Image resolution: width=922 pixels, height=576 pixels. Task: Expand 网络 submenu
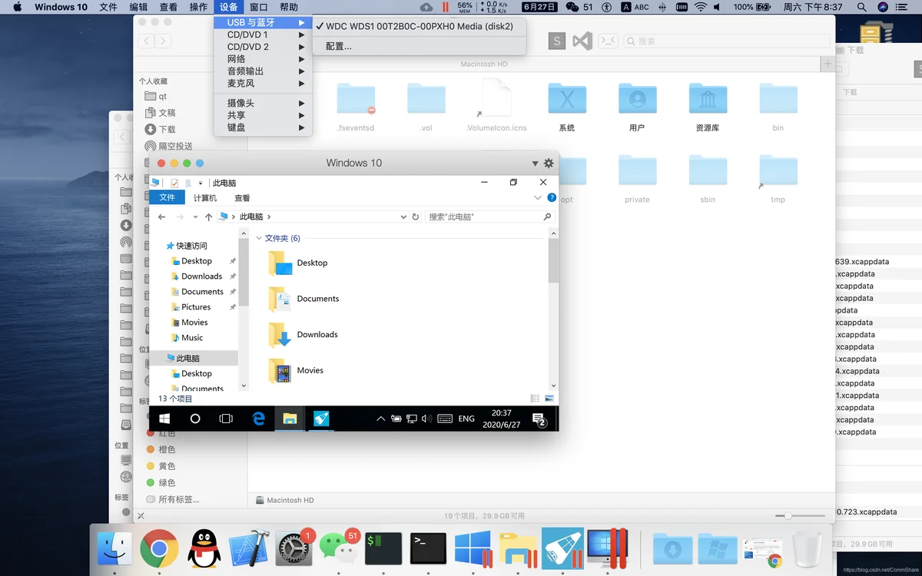[x=264, y=59]
